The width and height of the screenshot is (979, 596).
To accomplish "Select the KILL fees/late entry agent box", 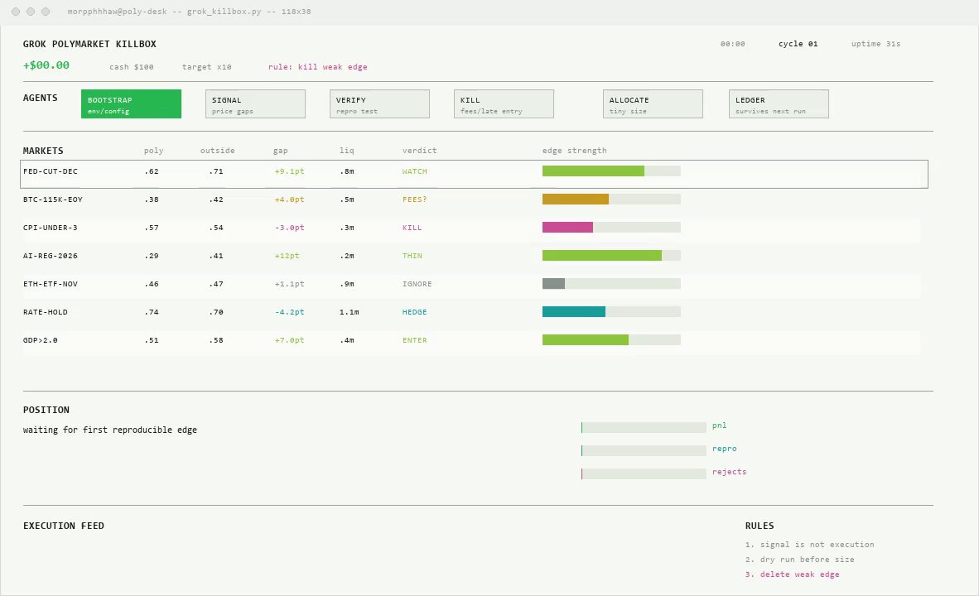I will tap(504, 103).
